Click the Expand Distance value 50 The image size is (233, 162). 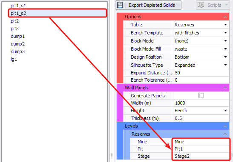[x=201, y=73]
